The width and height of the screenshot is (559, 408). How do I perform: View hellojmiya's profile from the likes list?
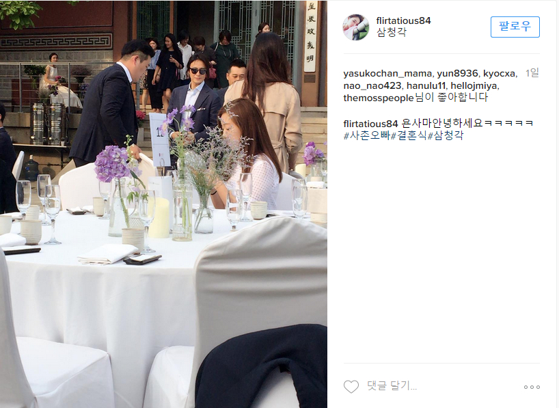[474, 86]
